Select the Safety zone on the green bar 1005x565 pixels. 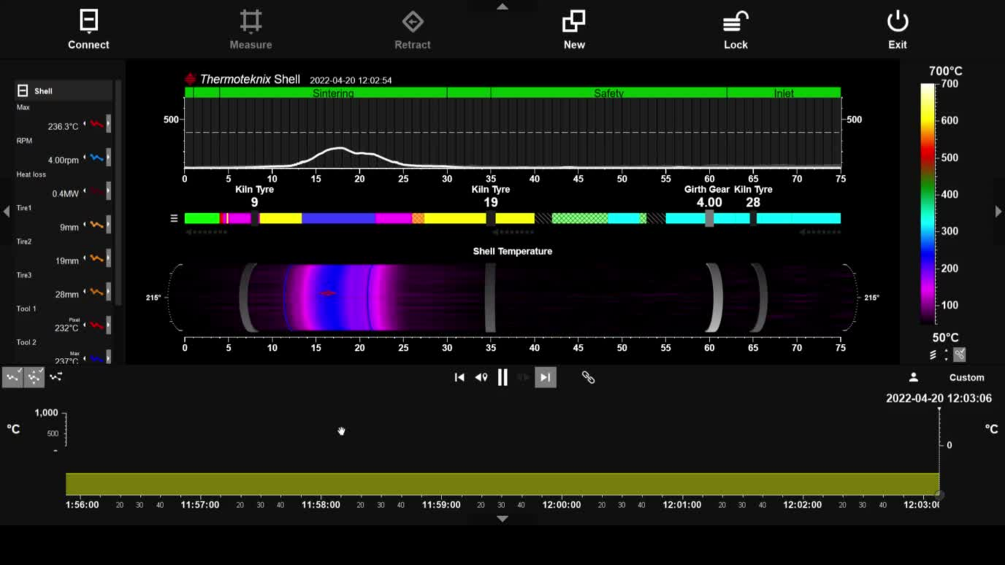click(x=608, y=93)
